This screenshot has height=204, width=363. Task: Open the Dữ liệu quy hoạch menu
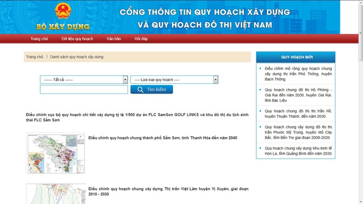[x=77, y=39]
